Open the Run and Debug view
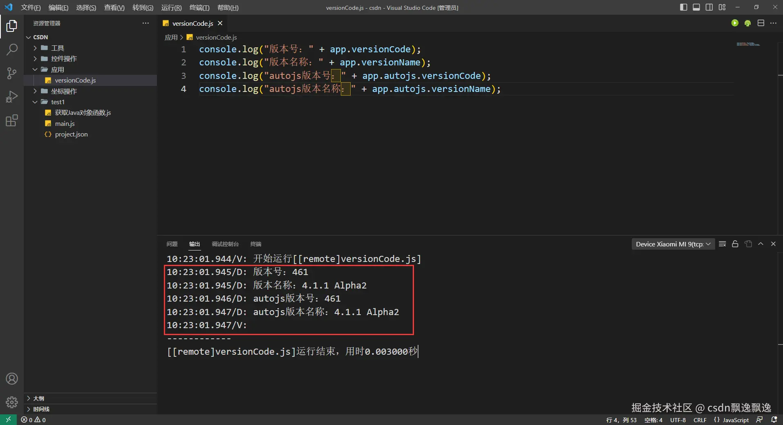The width and height of the screenshot is (783, 425). (12, 97)
